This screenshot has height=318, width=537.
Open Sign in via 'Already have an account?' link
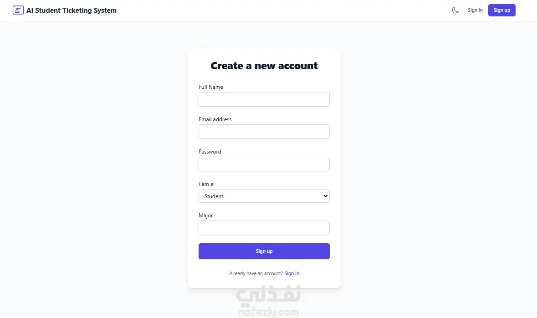pyautogui.click(x=292, y=273)
